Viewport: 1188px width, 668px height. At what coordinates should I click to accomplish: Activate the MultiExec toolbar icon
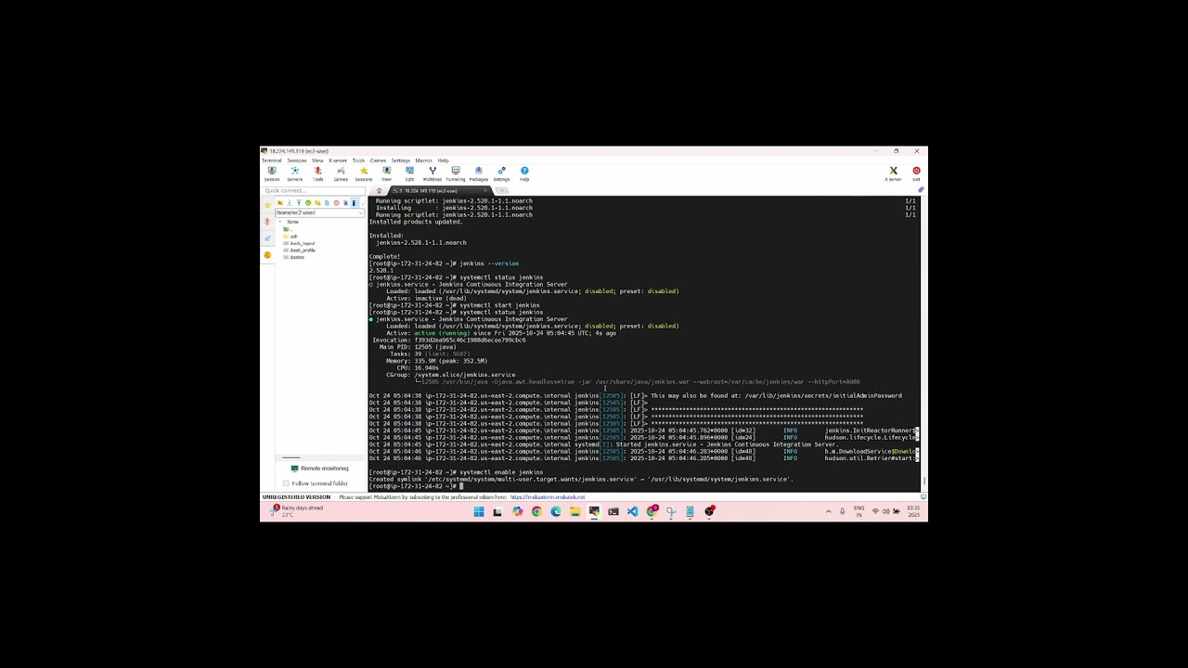click(x=433, y=173)
